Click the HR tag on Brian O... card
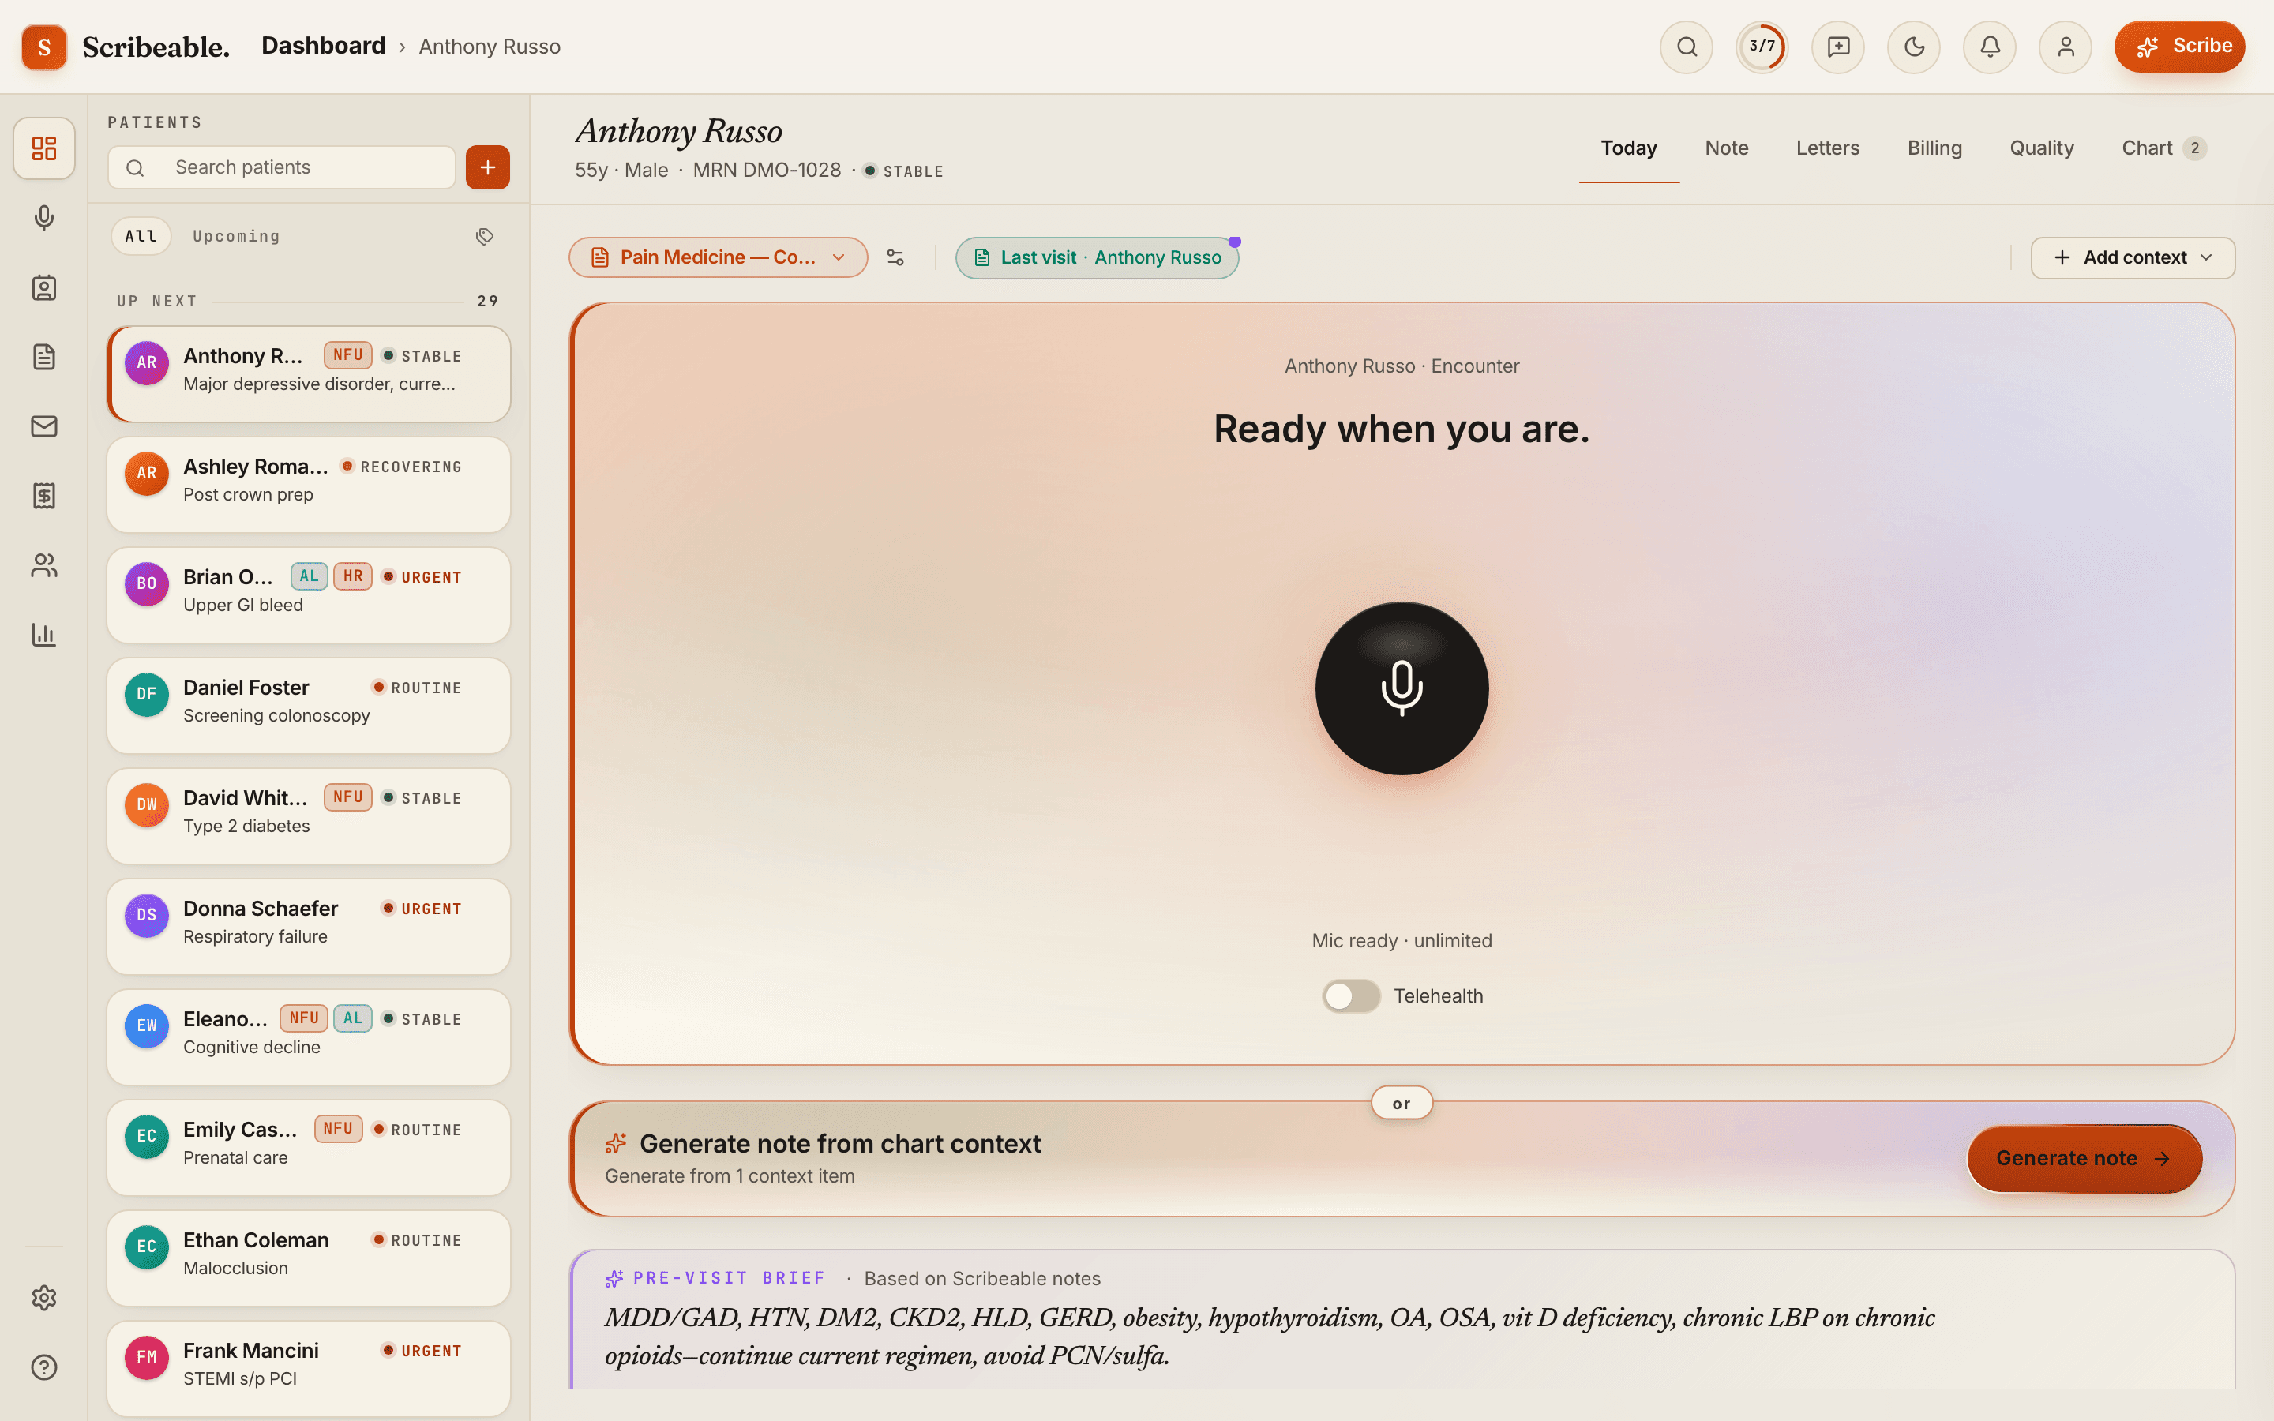 (x=352, y=576)
